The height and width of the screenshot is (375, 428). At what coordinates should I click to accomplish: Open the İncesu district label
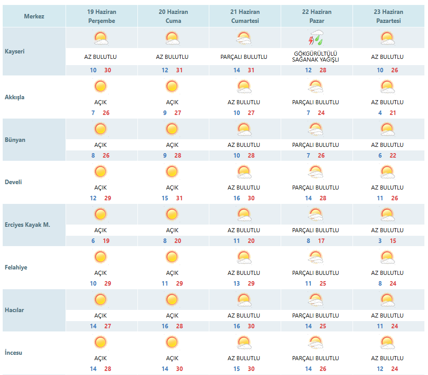[x=13, y=353]
